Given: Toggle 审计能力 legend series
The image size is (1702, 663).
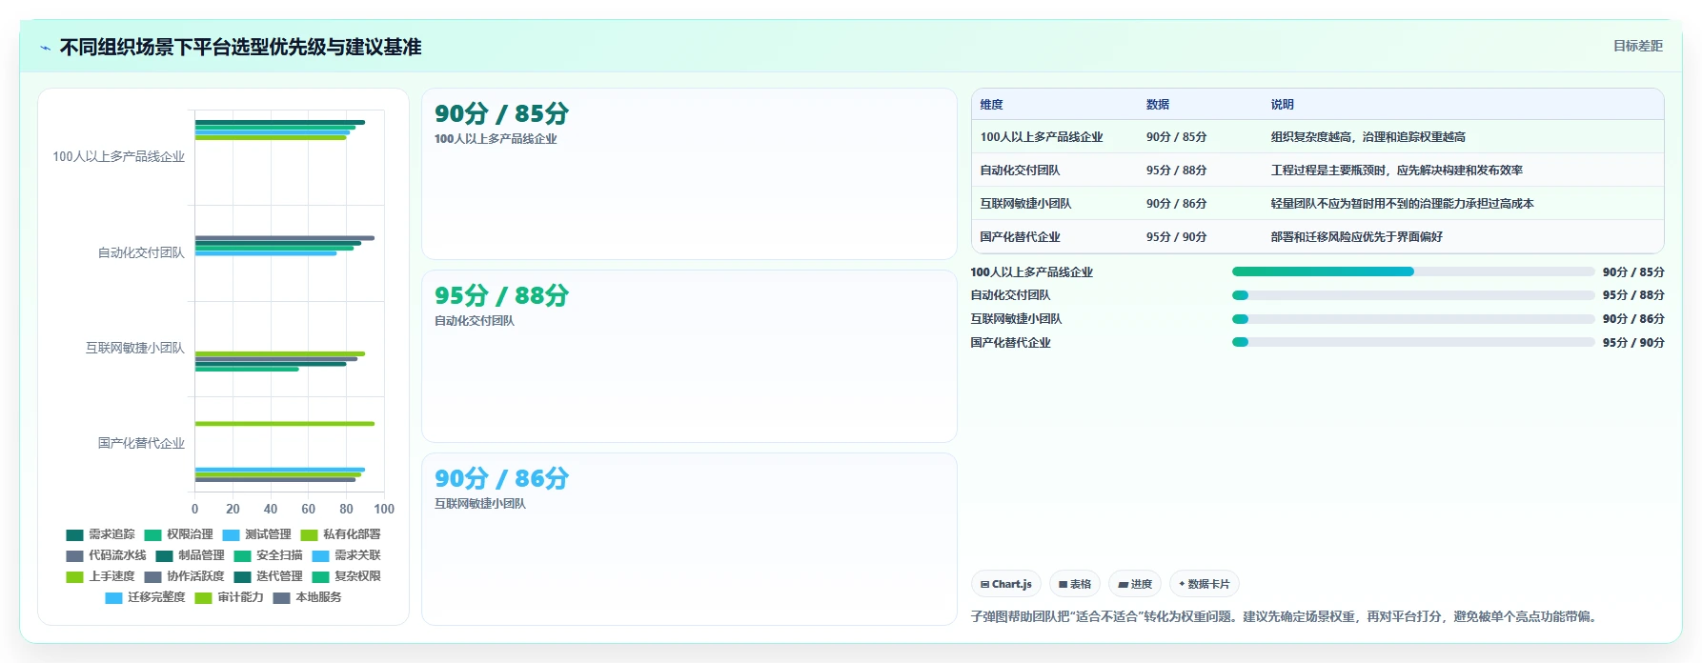Looking at the screenshot, I should [229, 597].
